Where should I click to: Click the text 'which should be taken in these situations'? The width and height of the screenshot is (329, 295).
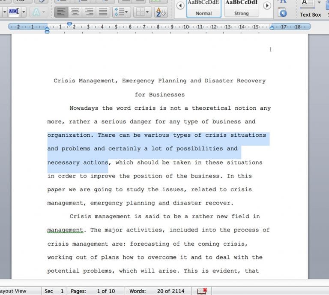(189, 163)
